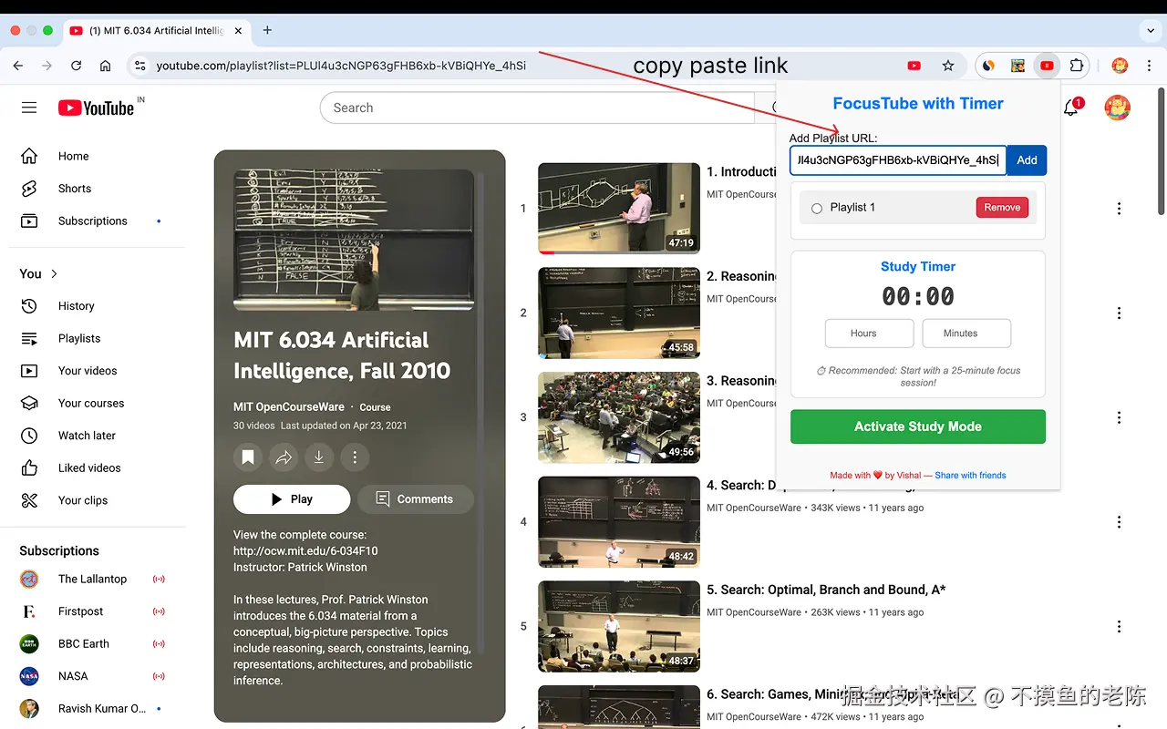
Task: Open three-dot menu for video 1
Action: pyautogui.click(x=1119, y=209)
